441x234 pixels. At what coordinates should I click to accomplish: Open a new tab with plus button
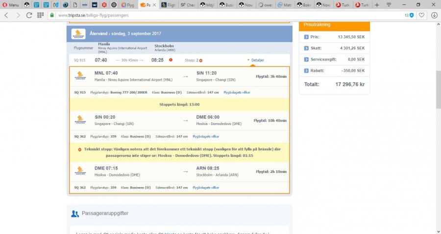tap(377, 5)
